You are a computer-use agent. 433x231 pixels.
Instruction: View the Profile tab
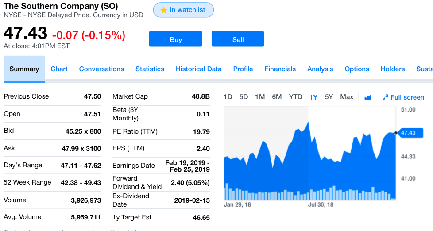tap(243, 69)
